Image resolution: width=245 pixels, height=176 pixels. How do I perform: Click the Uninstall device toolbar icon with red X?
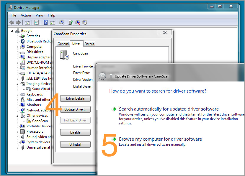[x=78, y=23]
